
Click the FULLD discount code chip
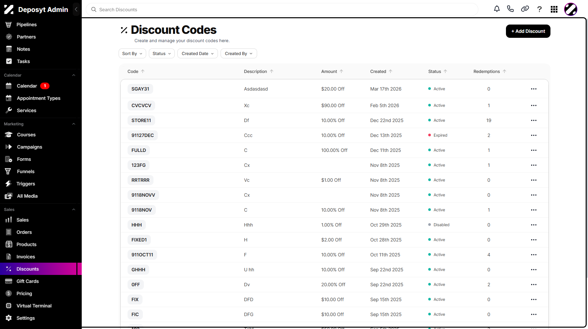(139, 150)
